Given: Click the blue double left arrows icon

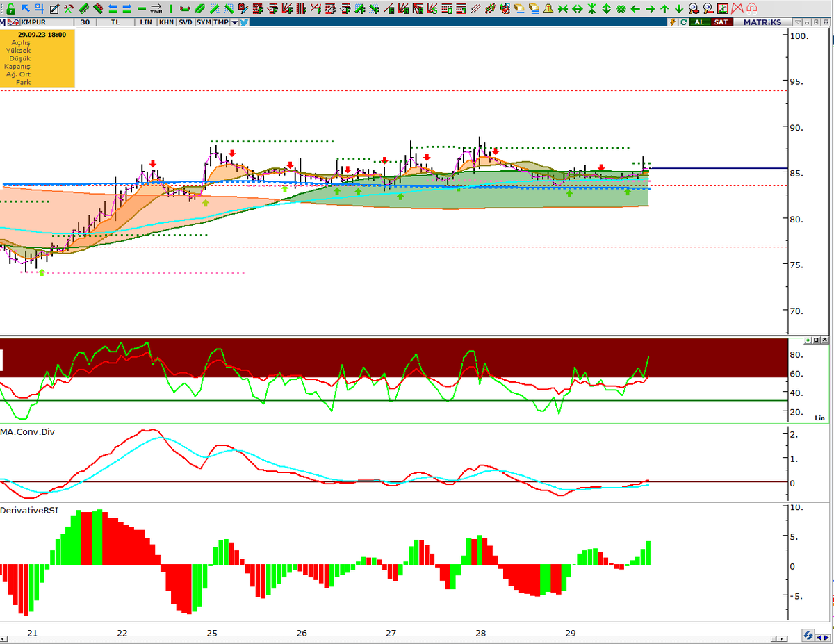Looking at the screenshot, I should coord(113,9).
